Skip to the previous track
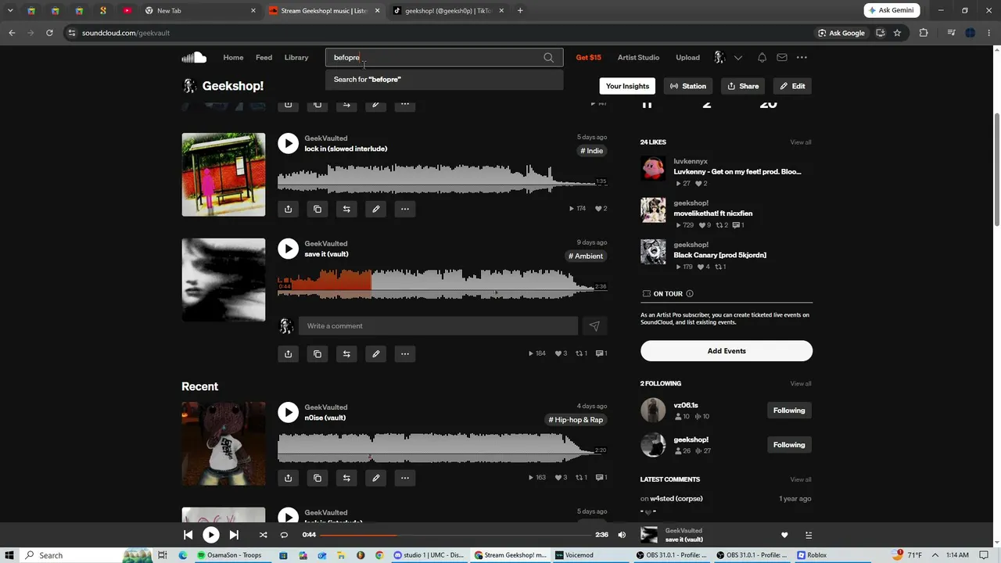 pyautogui.click(x=188, y=535)
